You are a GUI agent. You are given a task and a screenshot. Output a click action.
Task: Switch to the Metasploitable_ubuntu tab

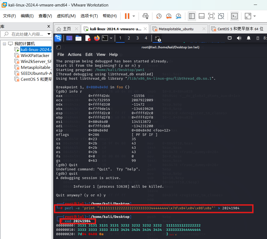tap(176, 29)
